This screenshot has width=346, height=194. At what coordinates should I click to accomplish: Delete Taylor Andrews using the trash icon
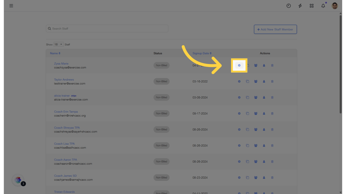(x=272, y=81)
